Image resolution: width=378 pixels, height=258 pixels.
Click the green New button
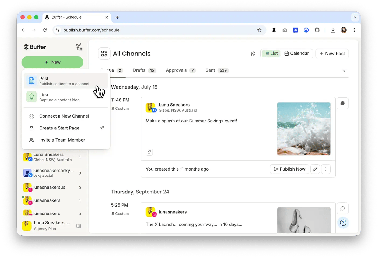[52, 62]
